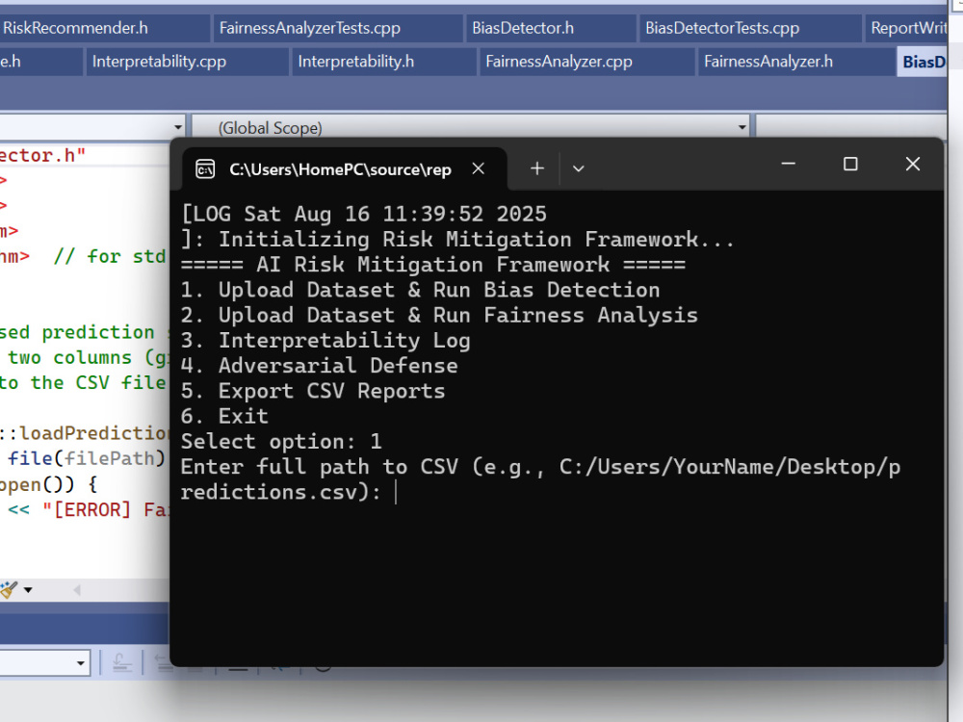The image size is (963, 722).
Task: Click terminal line '1. Upload Dataset & Run Bias Detection'
Action: [420, 290]
